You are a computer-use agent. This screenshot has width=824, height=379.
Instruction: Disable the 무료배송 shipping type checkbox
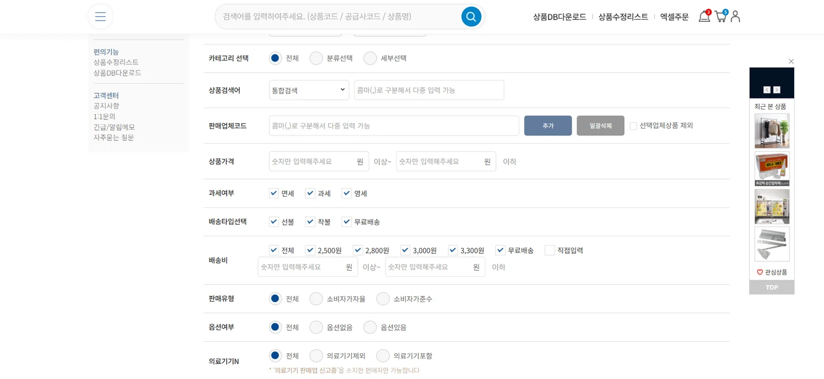pyautogui.click(x=347, y=221)
